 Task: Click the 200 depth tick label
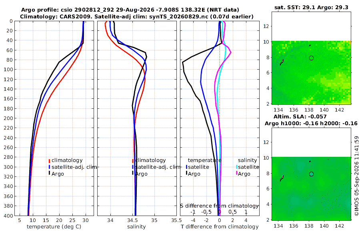click(x=8, y=118)
